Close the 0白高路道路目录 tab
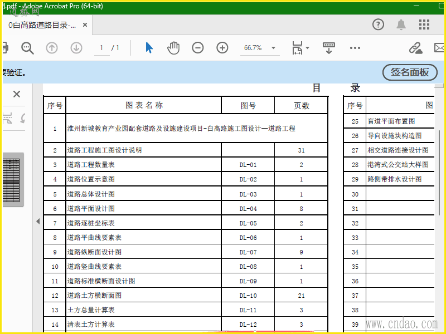Viewport: 446px width, 334px height. tap(85, 25)
